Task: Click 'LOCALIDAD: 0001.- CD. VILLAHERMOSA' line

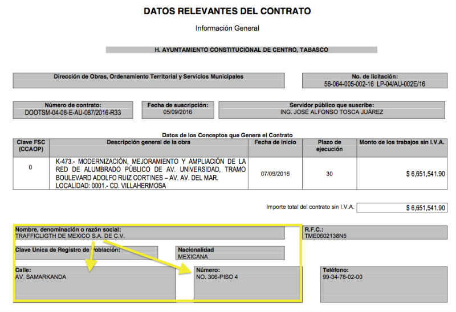Action: pos(111,186)
